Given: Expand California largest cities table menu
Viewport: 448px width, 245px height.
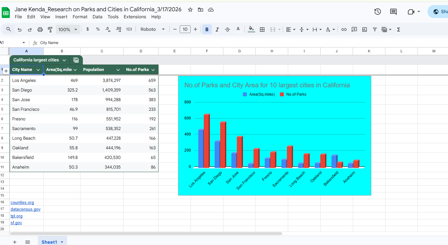Looking at the screenshot, I should tap(64, 60).
